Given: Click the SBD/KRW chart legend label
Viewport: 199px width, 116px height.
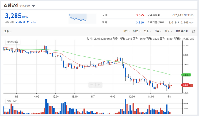Looking at the screenshot, I should [13, 42].
